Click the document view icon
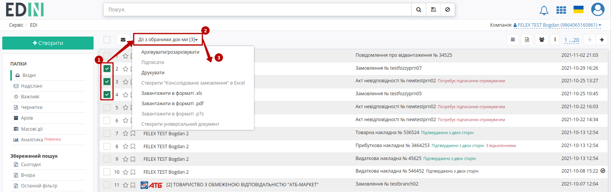The width and height of the screenshot is (611, 192). click(527, 40)
